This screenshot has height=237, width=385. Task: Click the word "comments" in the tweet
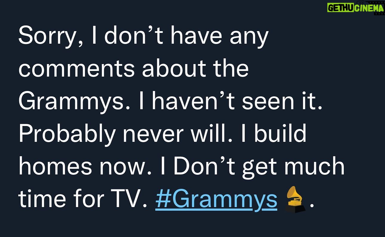pyautogui.click(x=76, y=69)
